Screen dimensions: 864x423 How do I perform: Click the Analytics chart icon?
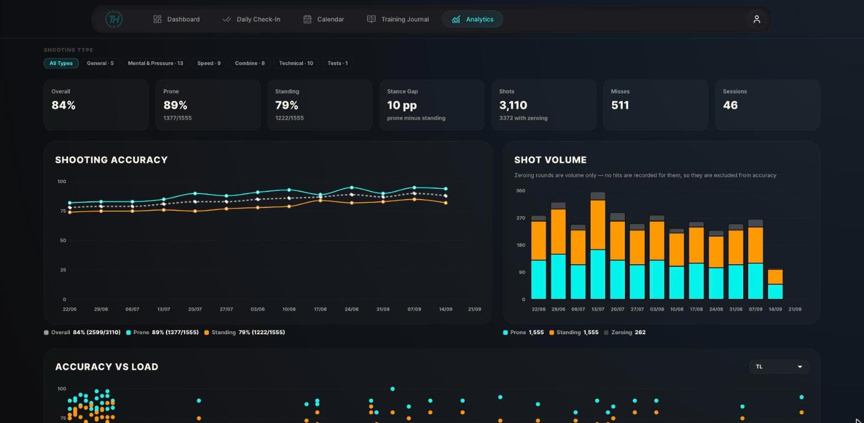456,19
